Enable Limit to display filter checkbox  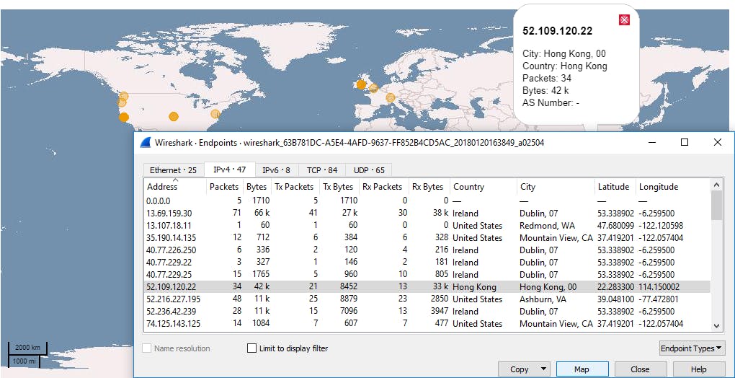(251, 348)
